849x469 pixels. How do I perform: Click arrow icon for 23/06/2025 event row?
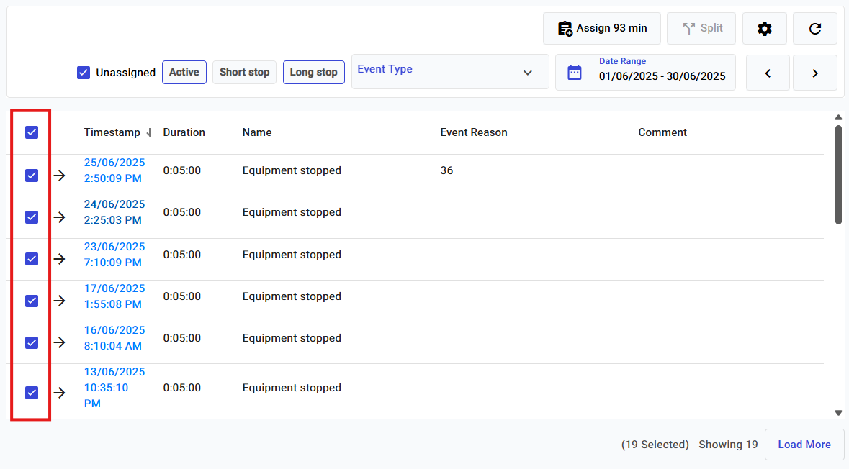pos(60,259)
